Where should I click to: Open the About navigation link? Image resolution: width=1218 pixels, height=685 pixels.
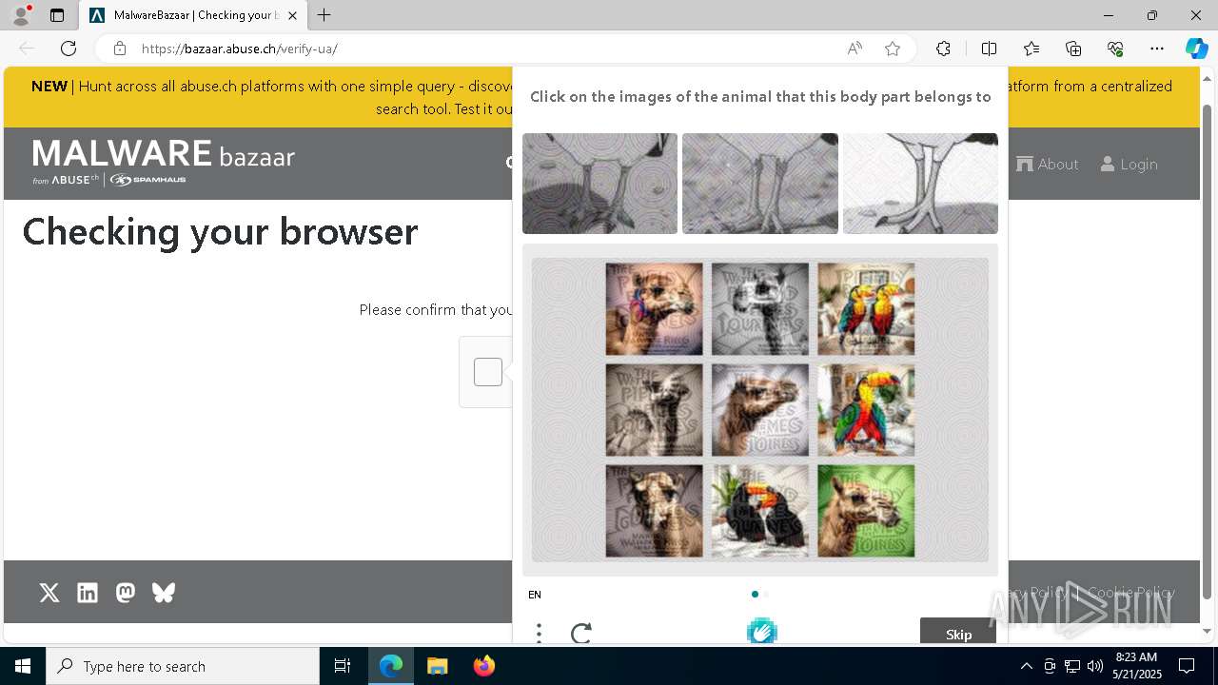(1047, 164)
